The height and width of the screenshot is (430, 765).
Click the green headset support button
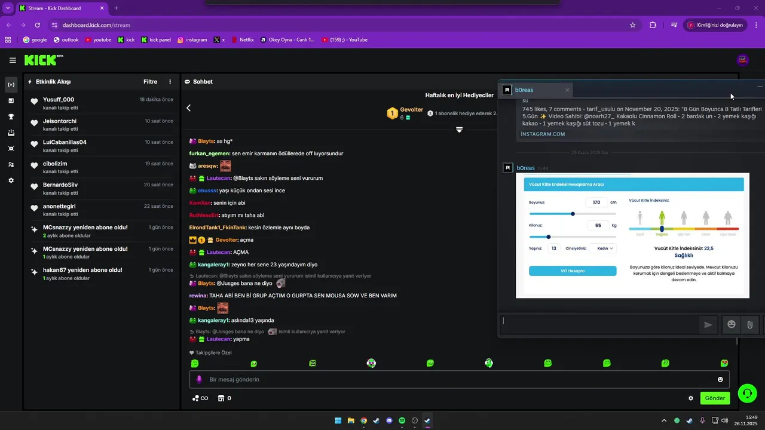[747, 393]
